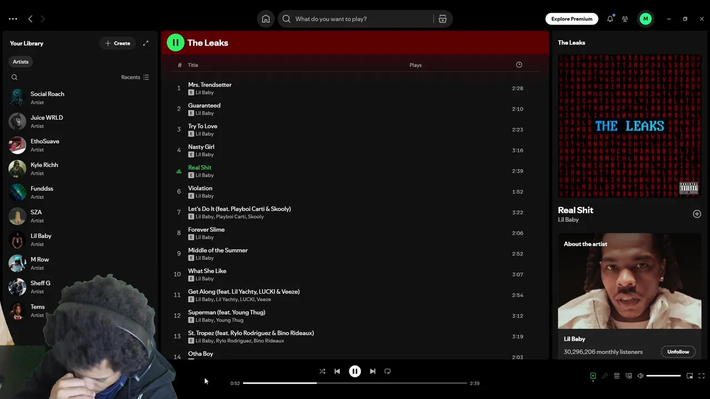This screenshot has width=710, height=399.
Task: Go back with the left arrow
Action: pos(31,19)
